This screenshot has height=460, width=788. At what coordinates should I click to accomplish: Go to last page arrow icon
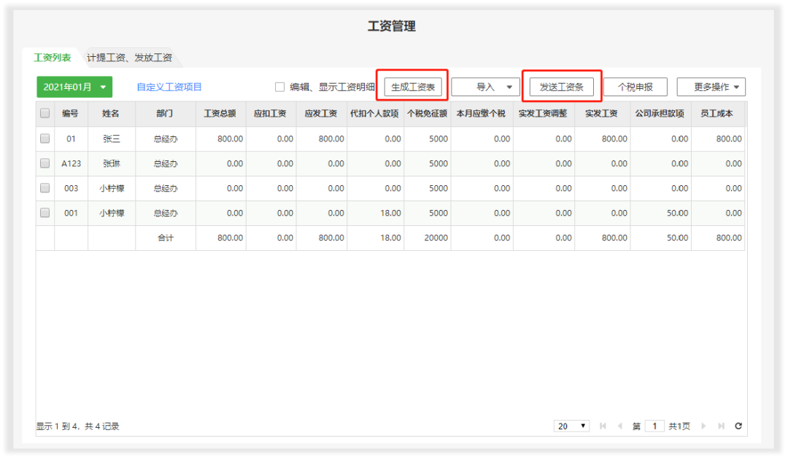click(721, 426)
